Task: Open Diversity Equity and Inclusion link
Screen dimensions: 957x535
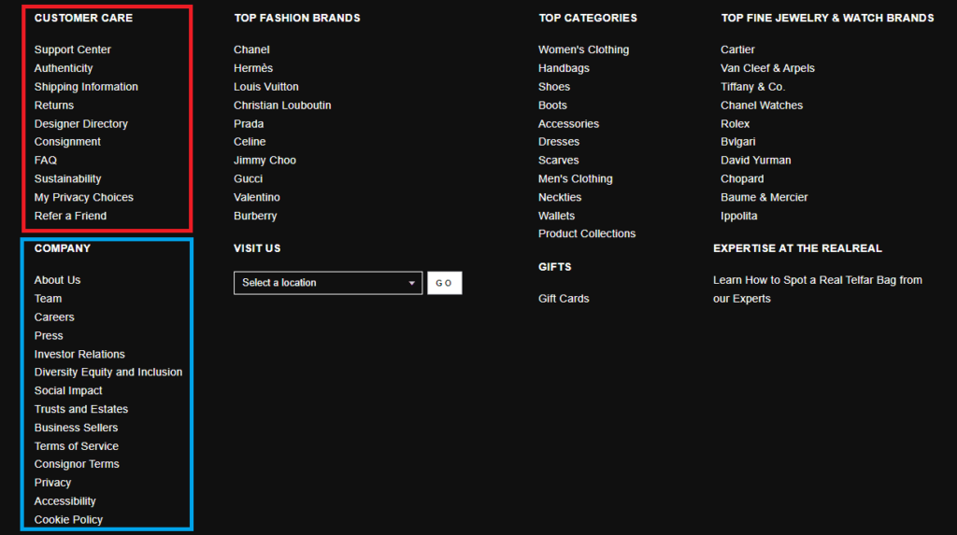Action: pyautogui.click(x=108, y=372)
